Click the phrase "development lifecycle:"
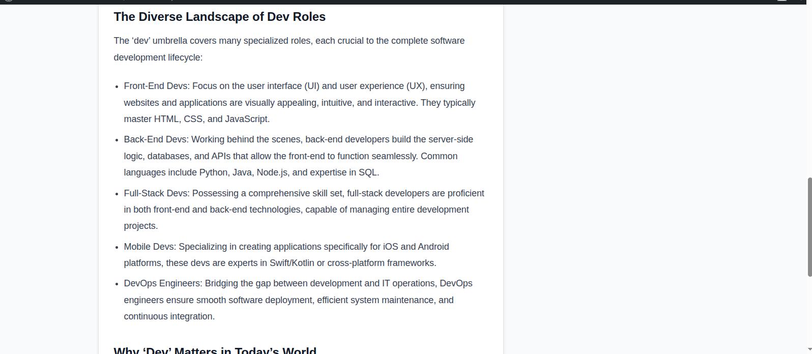 [158, 57]
